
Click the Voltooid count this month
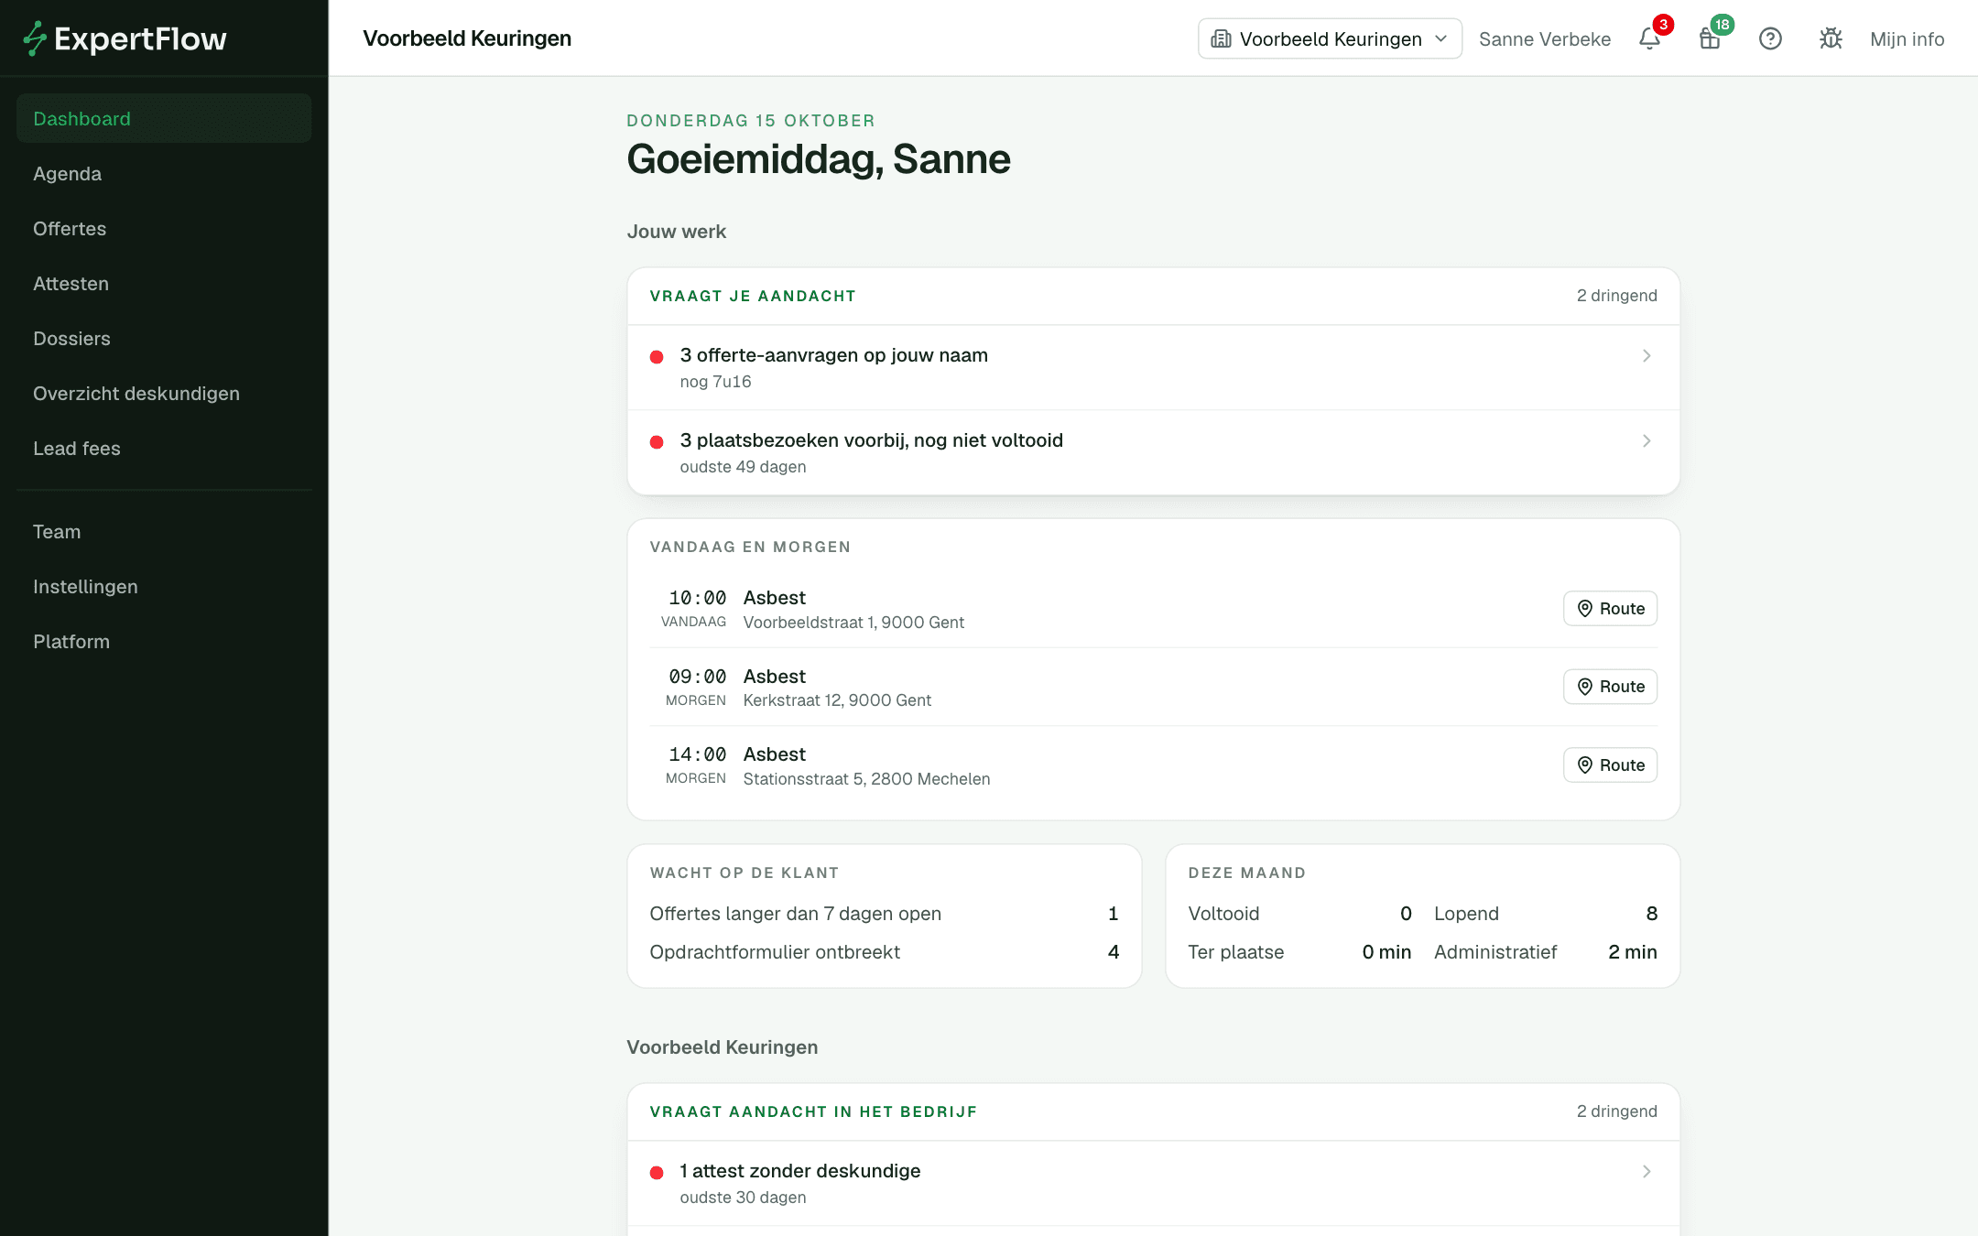[x=1406, y=913]
